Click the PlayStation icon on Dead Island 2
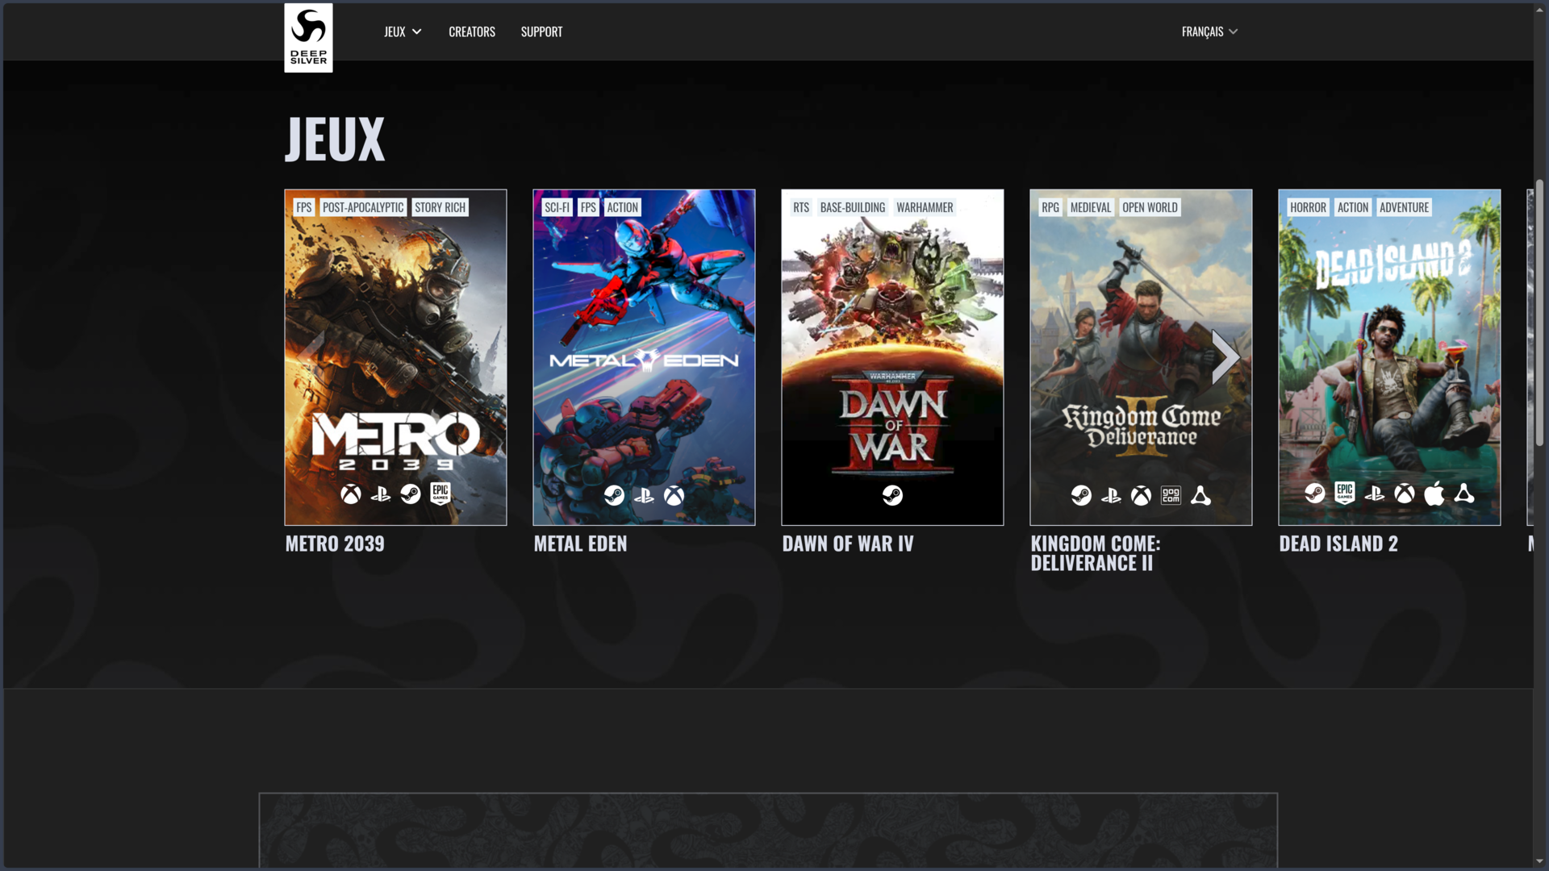Screen dimensions: 1549x871 (1375, 493)
